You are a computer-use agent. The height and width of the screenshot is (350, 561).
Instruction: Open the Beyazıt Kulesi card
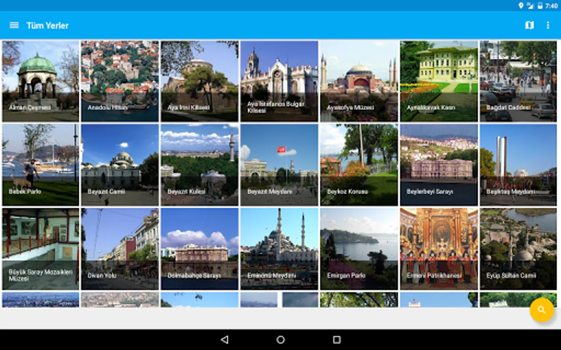[199, 165]
